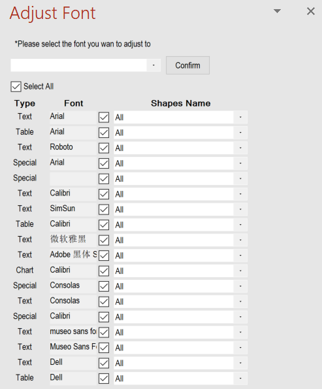Click the capitalized Museo Sans font cell
This screenshot has height=389, width=322.
[x=73, y=348]
